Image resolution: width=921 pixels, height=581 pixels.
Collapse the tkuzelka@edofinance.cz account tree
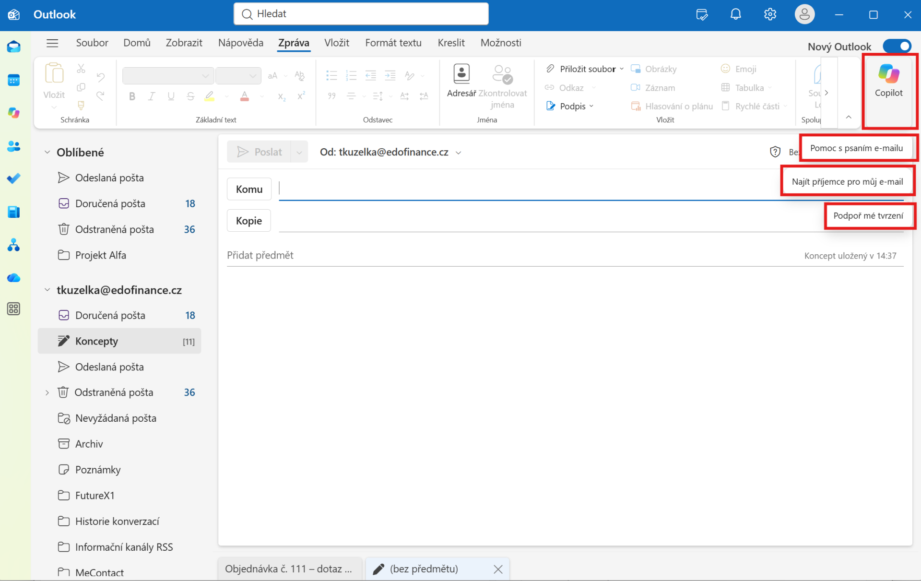(x=47, y=290)
